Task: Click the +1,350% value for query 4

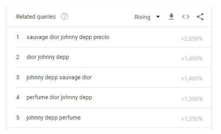Action: point(194,98)
